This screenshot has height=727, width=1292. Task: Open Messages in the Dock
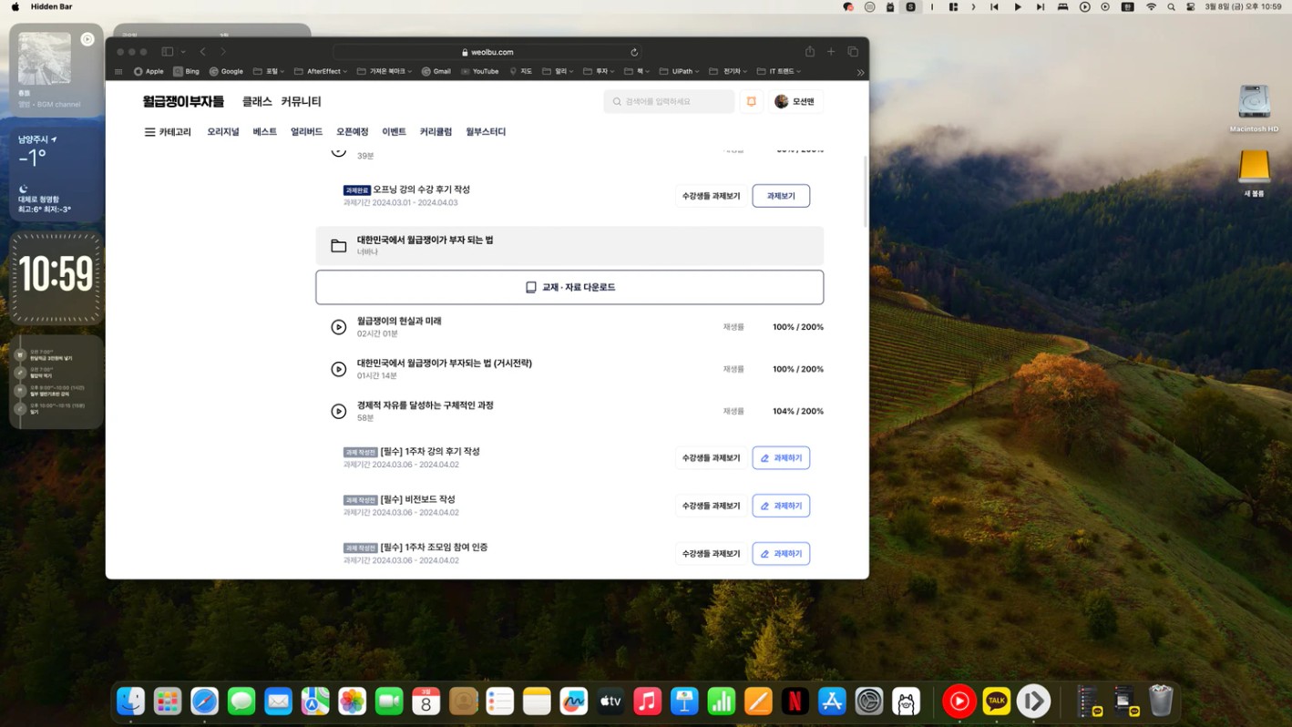(241, 701)
